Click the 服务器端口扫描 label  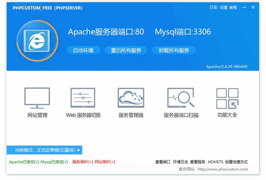pos(181,115)
